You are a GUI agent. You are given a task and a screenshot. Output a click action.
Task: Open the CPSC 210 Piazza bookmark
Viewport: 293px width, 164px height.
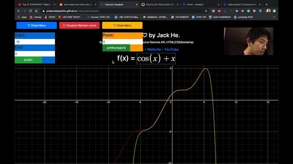tap(199, 17)
